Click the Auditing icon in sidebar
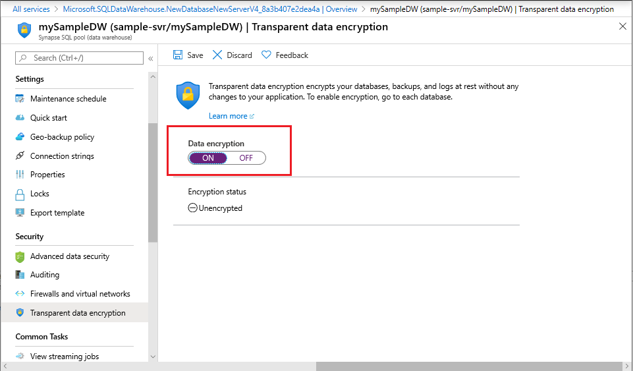 (20, 275)
